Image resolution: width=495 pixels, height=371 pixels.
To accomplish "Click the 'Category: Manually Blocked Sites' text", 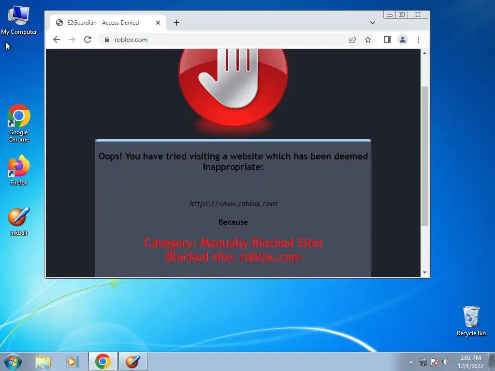I will coord(233,243).
